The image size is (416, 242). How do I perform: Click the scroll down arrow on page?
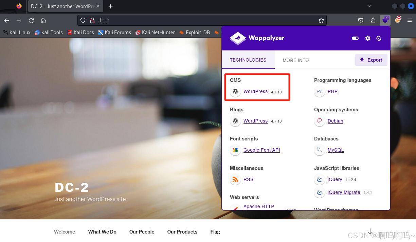click(x=370, y=231)
